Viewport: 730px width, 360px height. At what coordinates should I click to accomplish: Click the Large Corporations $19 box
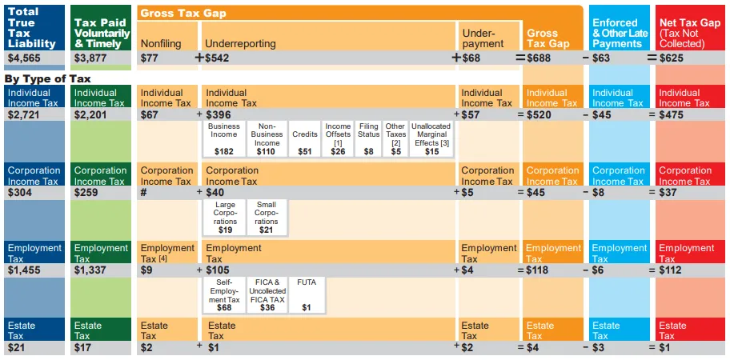225,218
